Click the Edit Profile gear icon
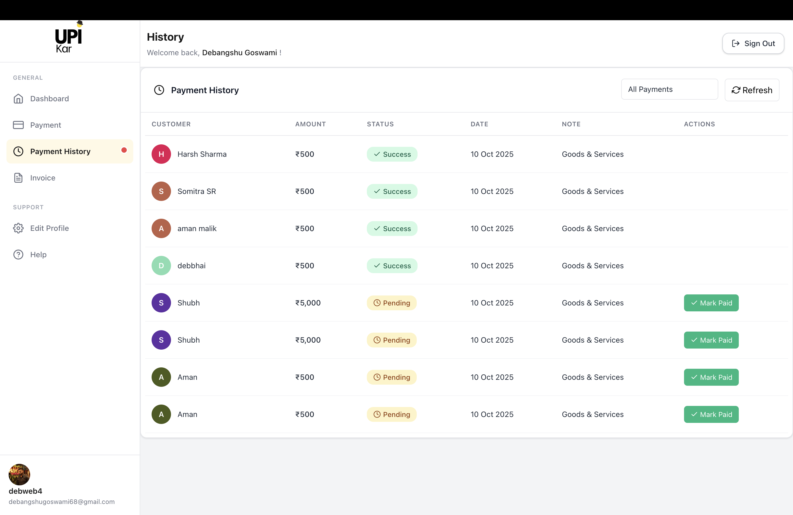Image resolution: width=793 pixels, height=515 pixels. [x=18, y=228]
